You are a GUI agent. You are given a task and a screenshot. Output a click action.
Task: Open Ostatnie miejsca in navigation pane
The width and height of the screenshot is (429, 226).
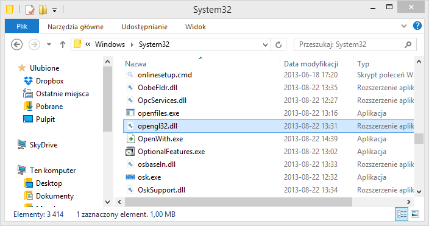click(x=62, y=94)
